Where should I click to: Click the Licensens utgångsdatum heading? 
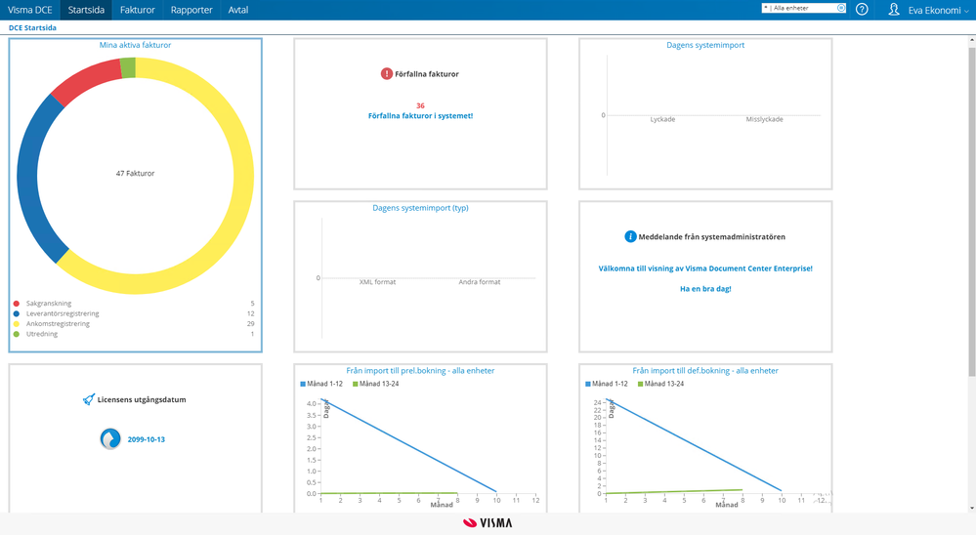(x=142, y=400)
